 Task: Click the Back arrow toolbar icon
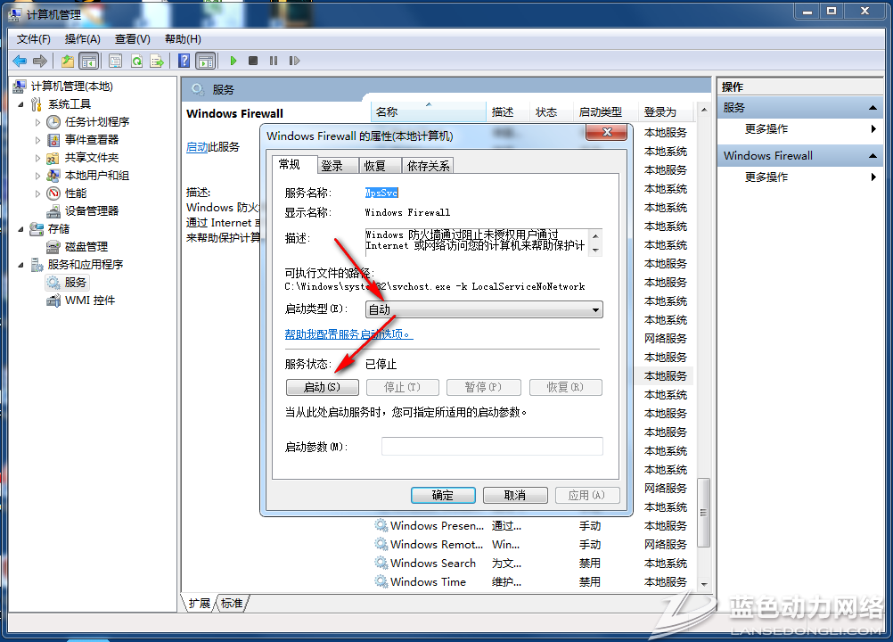click(20, 61)
